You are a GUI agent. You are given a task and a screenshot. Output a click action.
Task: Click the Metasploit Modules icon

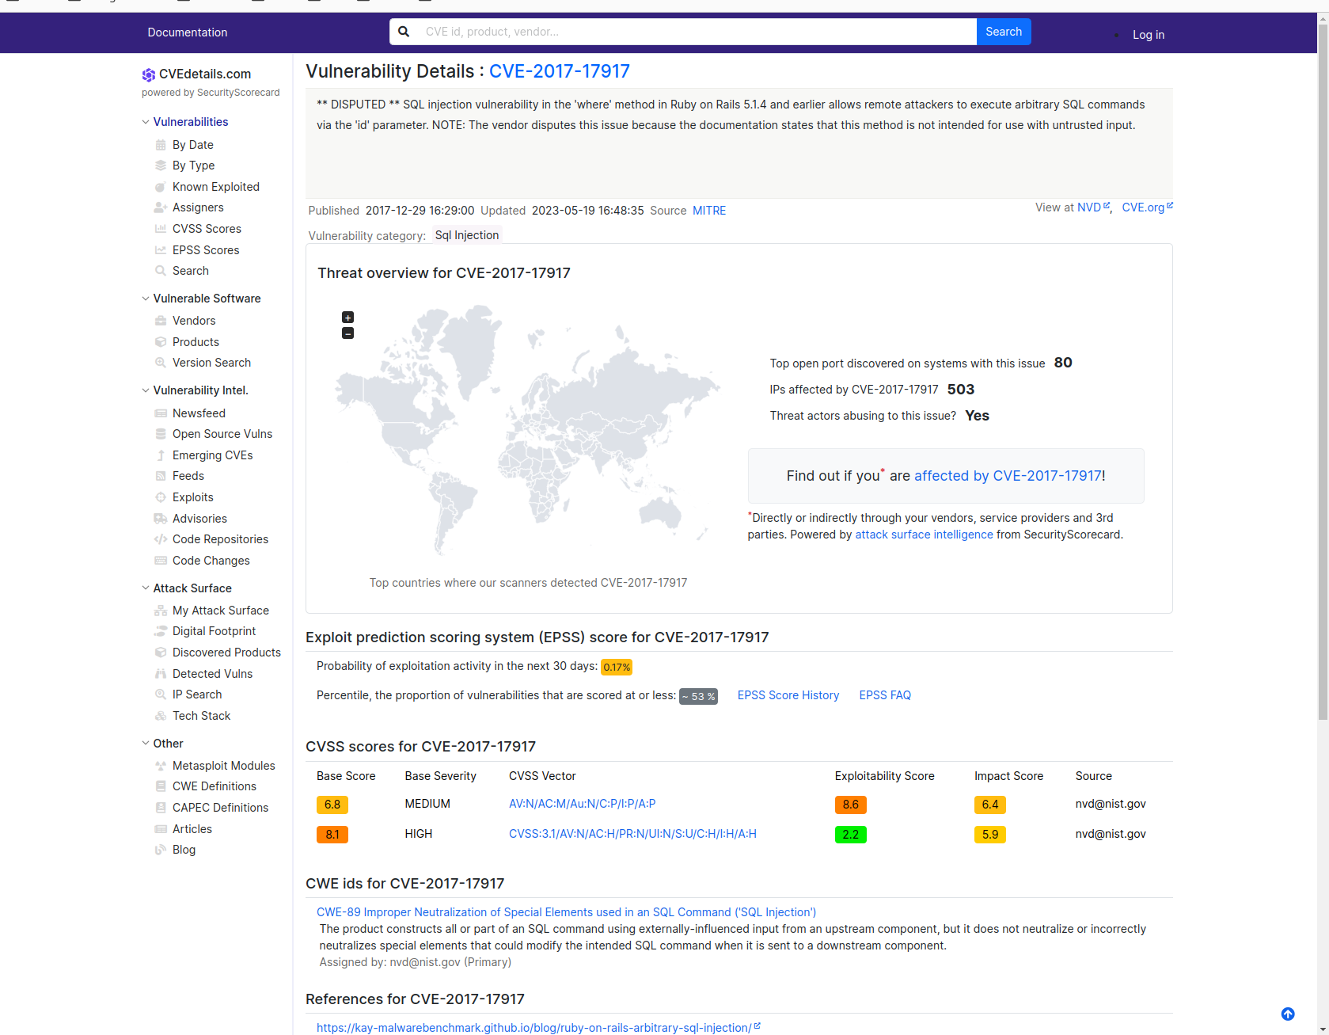tap(161, 766)
